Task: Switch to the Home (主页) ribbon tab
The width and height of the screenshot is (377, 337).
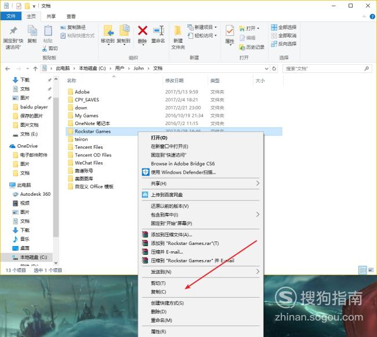Action: tap(31, 16)
